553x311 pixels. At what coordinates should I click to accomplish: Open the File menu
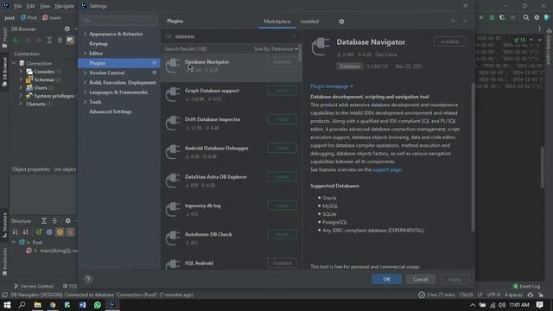point(17,6)
